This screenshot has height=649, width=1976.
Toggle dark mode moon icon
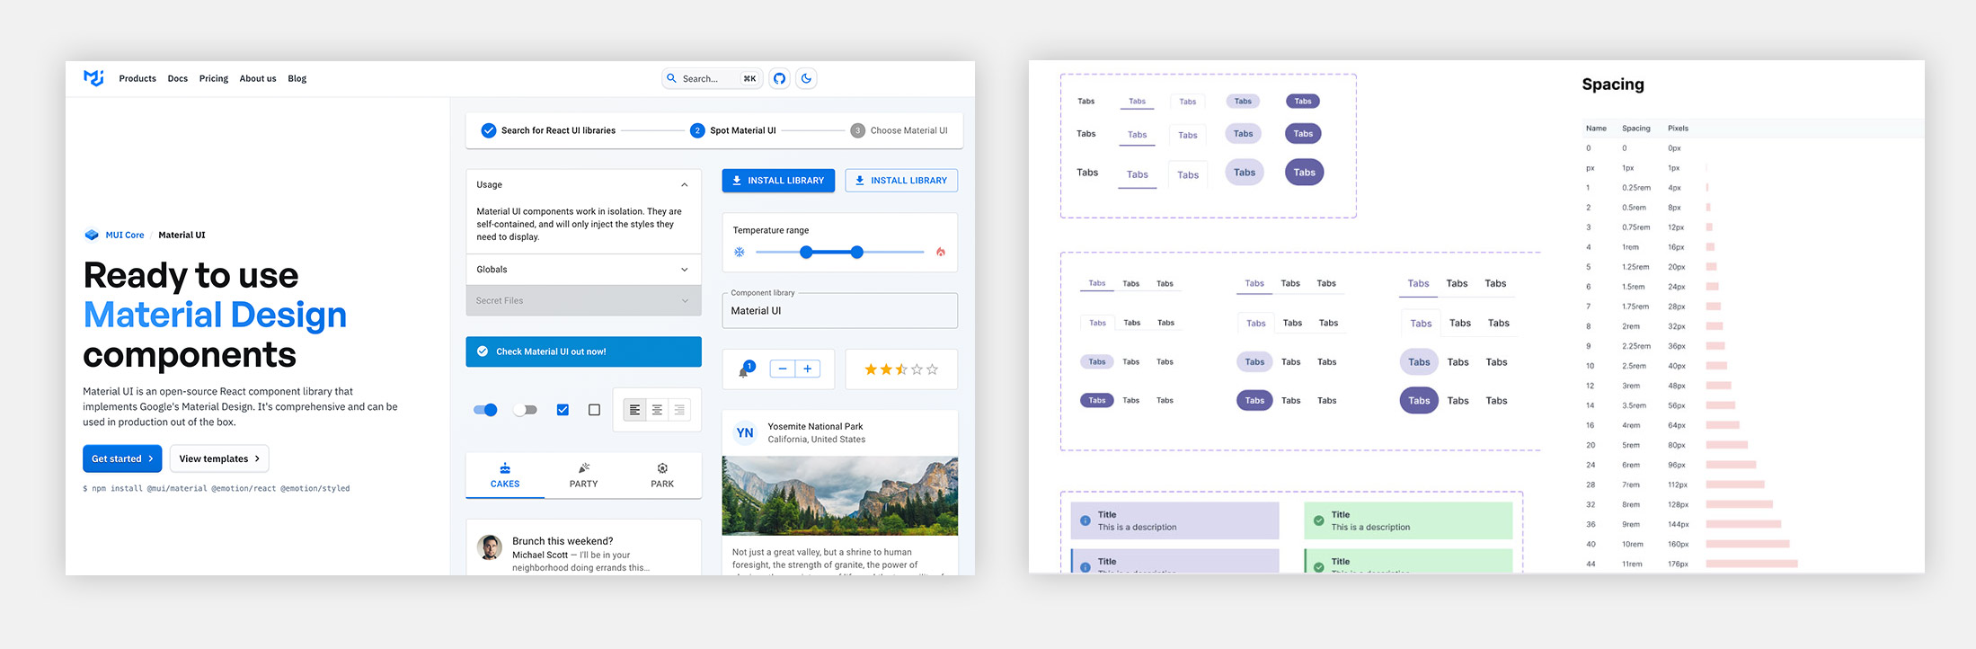pos(806,78)
